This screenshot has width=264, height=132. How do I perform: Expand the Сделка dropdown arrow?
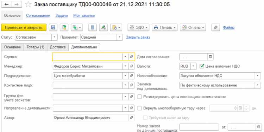coord(125,57)
